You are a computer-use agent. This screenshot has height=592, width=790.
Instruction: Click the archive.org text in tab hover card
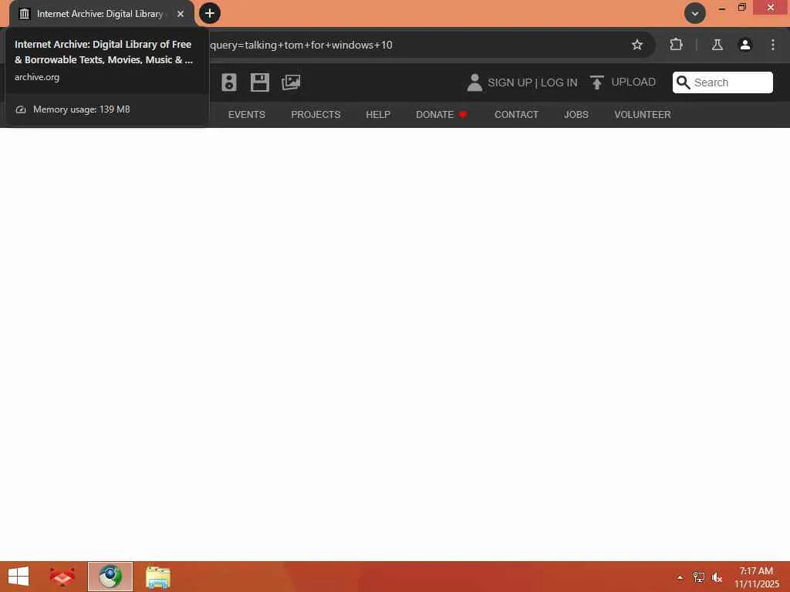37,77
